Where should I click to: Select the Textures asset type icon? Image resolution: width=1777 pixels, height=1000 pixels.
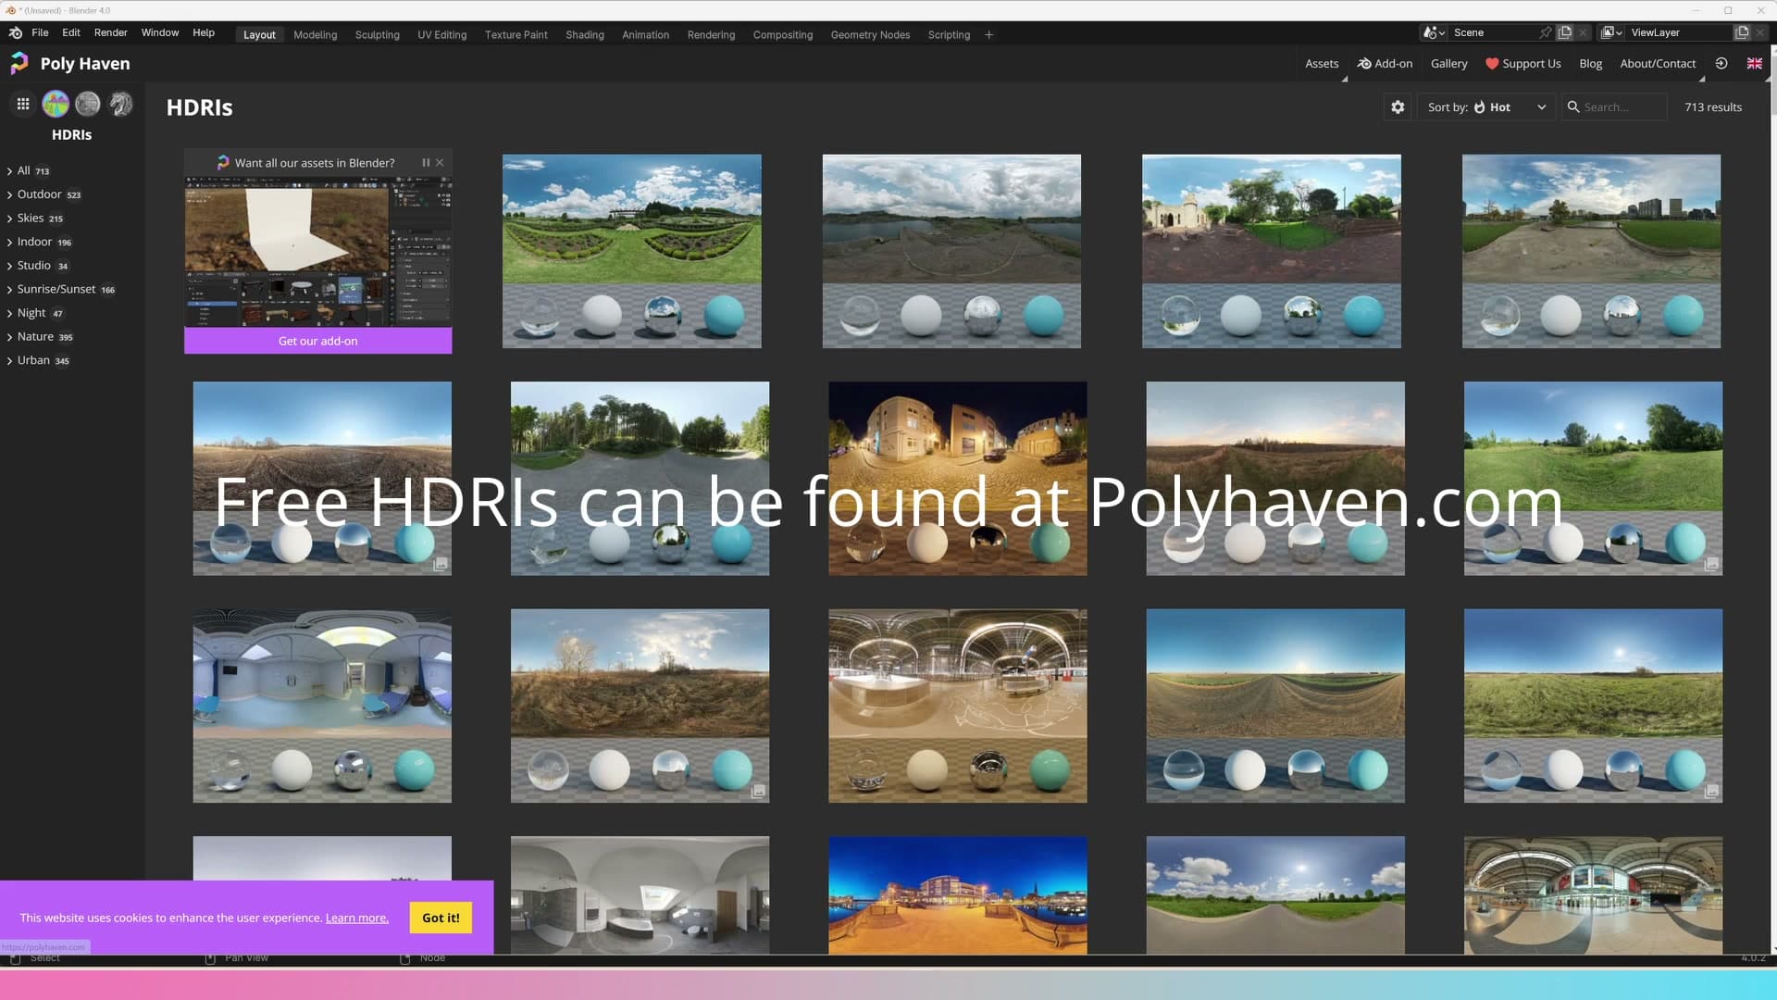pyautogui.click(x=88, y=104)
